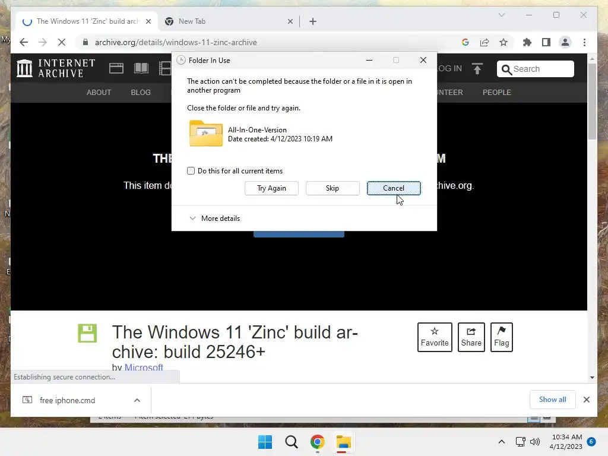
Task: Open the Video film icon in Archive header
Action: tap(165, 68)
